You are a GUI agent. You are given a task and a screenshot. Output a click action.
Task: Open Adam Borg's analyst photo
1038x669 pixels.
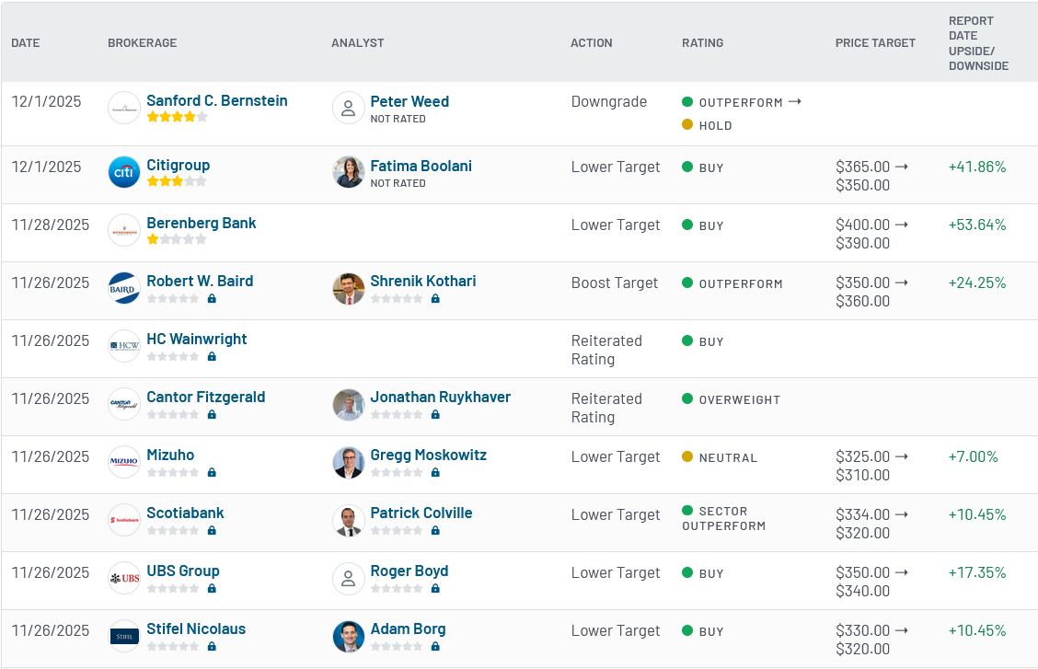pyautogui.click(x=348, y=636)
